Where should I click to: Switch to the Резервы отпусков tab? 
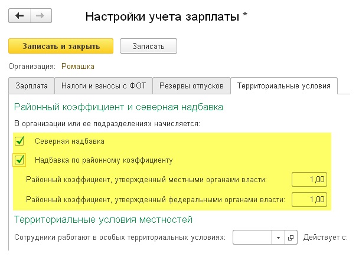[191, 85]
